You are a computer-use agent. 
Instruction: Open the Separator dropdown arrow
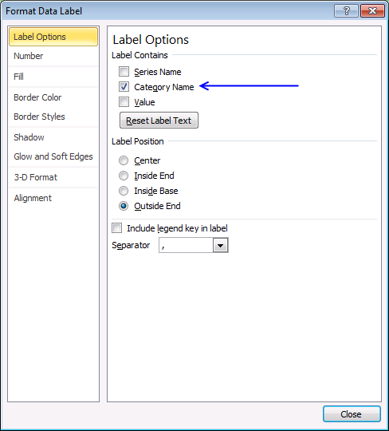coord(221,245)
